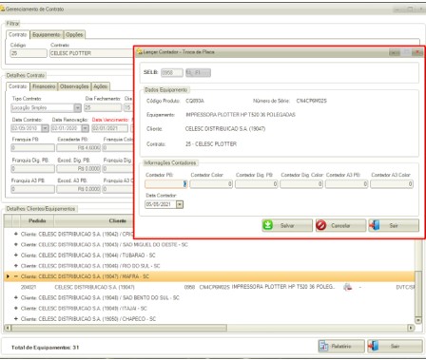Click the CN4CP6M02S serial cell in the grid
This screenshot has width=426, height=360.
pos(215,287)
